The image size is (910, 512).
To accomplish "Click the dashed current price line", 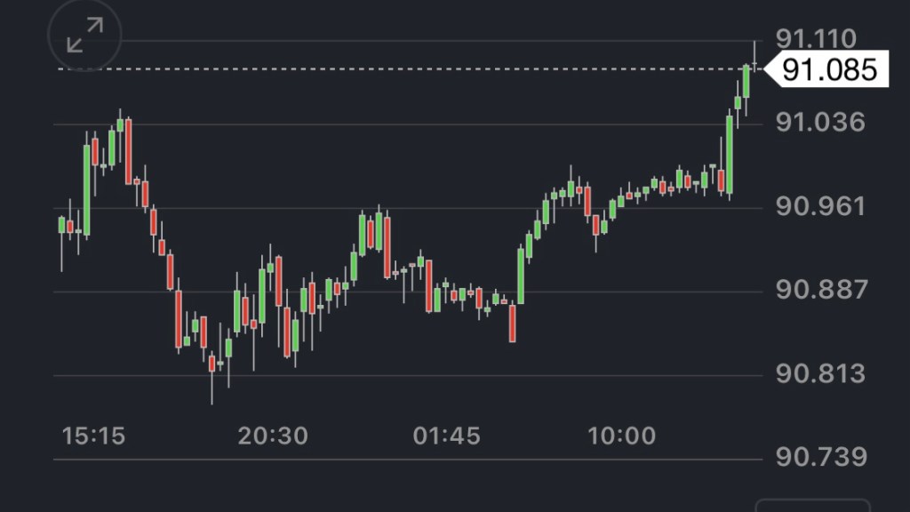I will point(400,68).
